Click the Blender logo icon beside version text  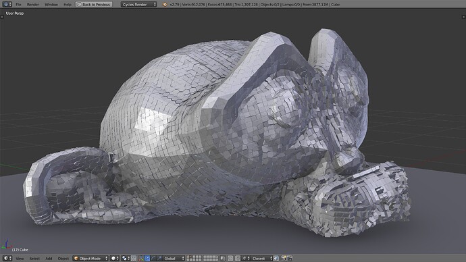[165, 5]
